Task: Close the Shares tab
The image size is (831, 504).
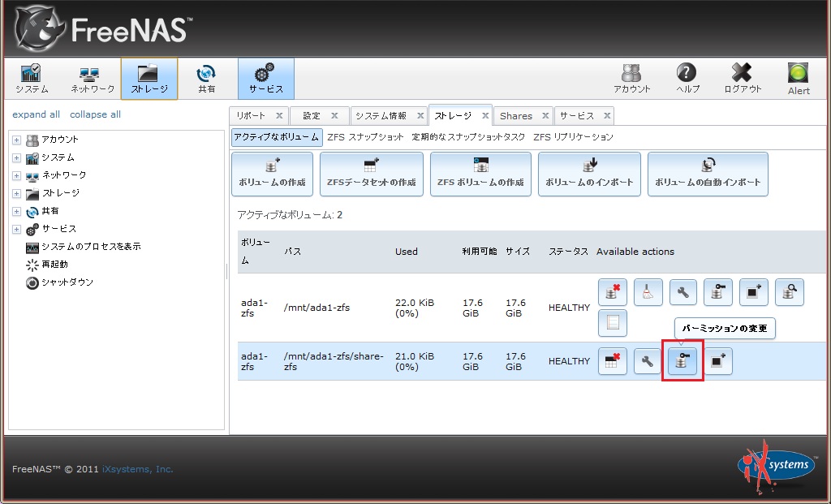Action: [545, 115]
